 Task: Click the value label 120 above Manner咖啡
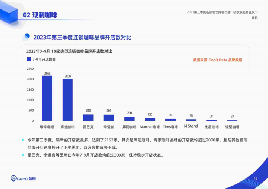(150, 114)
